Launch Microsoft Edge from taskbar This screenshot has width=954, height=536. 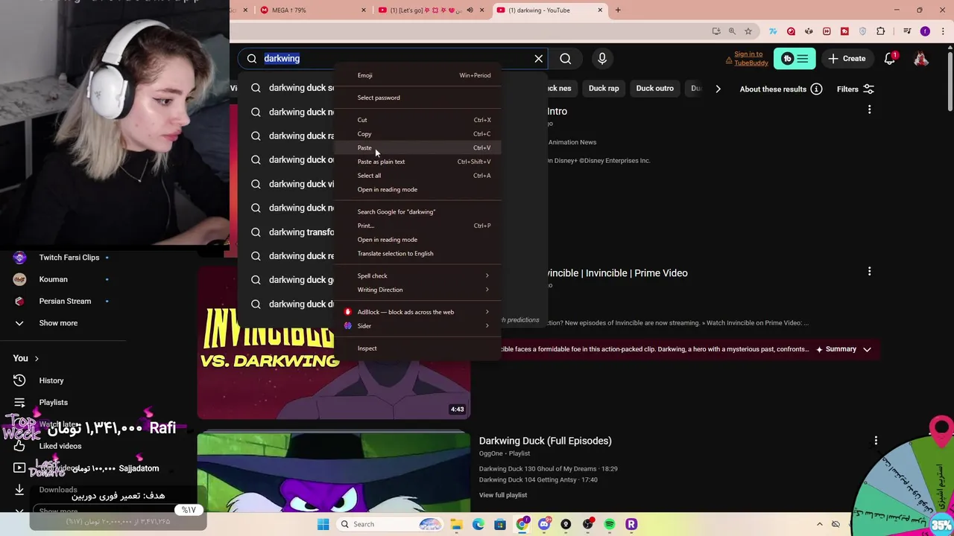pyautogui.click(x=478, y=524)
